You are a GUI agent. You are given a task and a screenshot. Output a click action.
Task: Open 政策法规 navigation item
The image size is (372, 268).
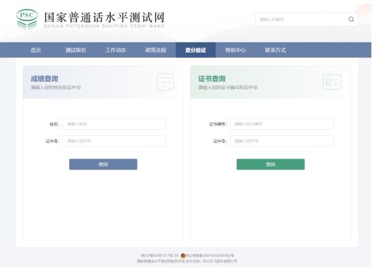pyautogui.click(x=156, y=50)
